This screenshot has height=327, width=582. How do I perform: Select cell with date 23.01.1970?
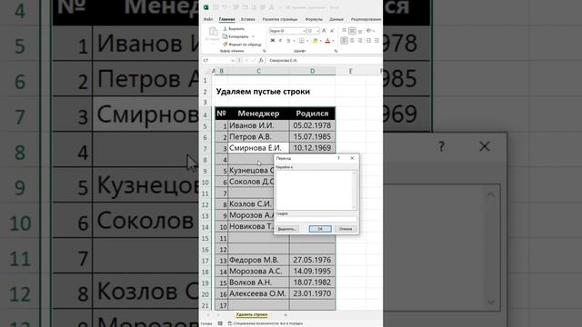pyautogui.click(x=312, y=293)
